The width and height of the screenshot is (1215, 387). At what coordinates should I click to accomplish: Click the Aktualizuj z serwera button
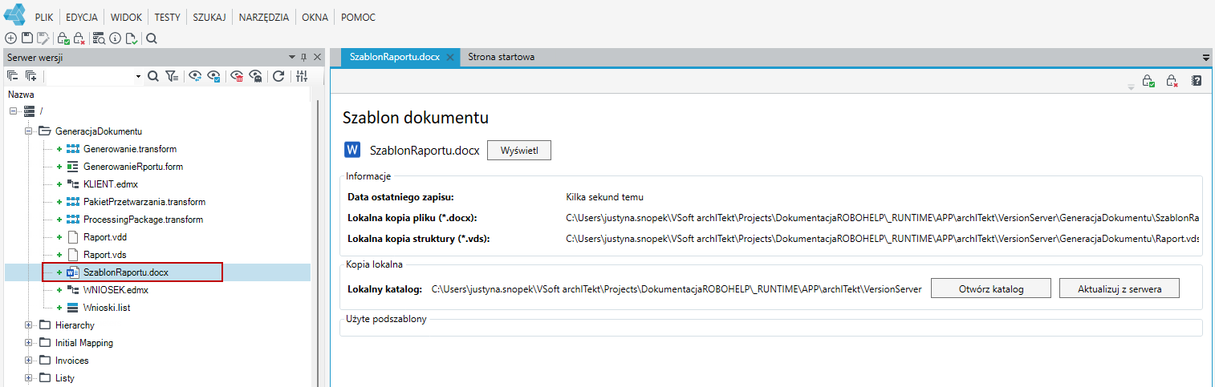1120,288
